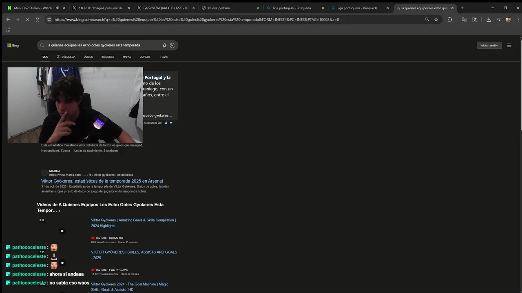Click 'YouTube · FOOTY CLIPS' source text
This screenshot has width=522, height=293.
coord(111,270)
